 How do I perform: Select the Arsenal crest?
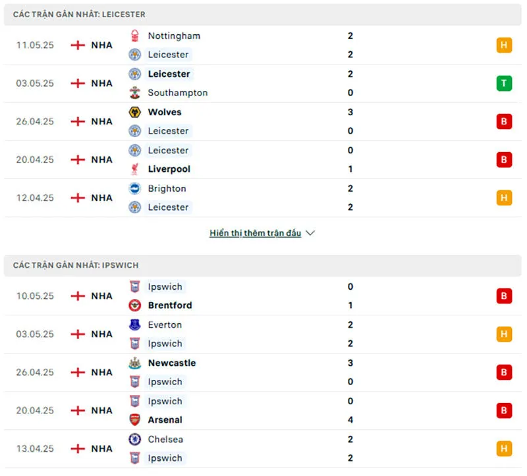pyautogui.click(x=136, y=420)
